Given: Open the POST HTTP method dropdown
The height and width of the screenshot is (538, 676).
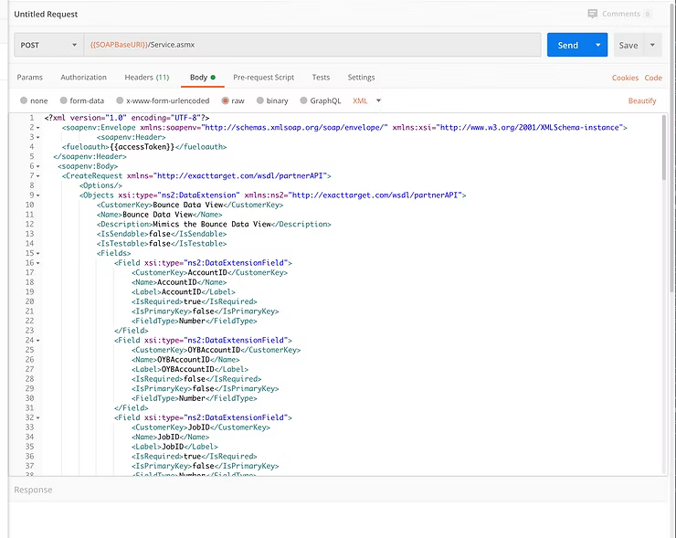Looking at the screenshot, I should pyautogui.click(x=48, y=45).
